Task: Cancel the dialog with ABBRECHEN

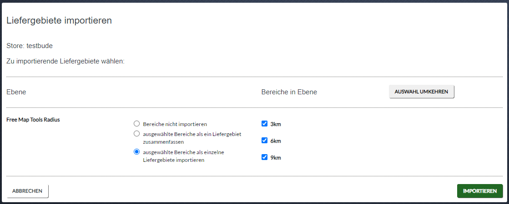Action: click(27, 191)
